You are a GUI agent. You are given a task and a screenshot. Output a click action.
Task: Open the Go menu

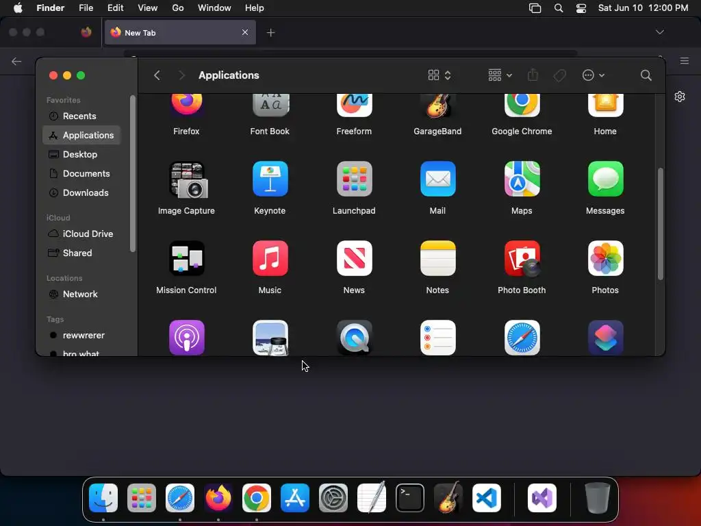[178, 8]
